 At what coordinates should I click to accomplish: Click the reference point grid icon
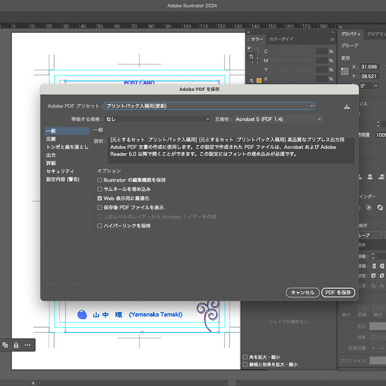tap(345, 71)
